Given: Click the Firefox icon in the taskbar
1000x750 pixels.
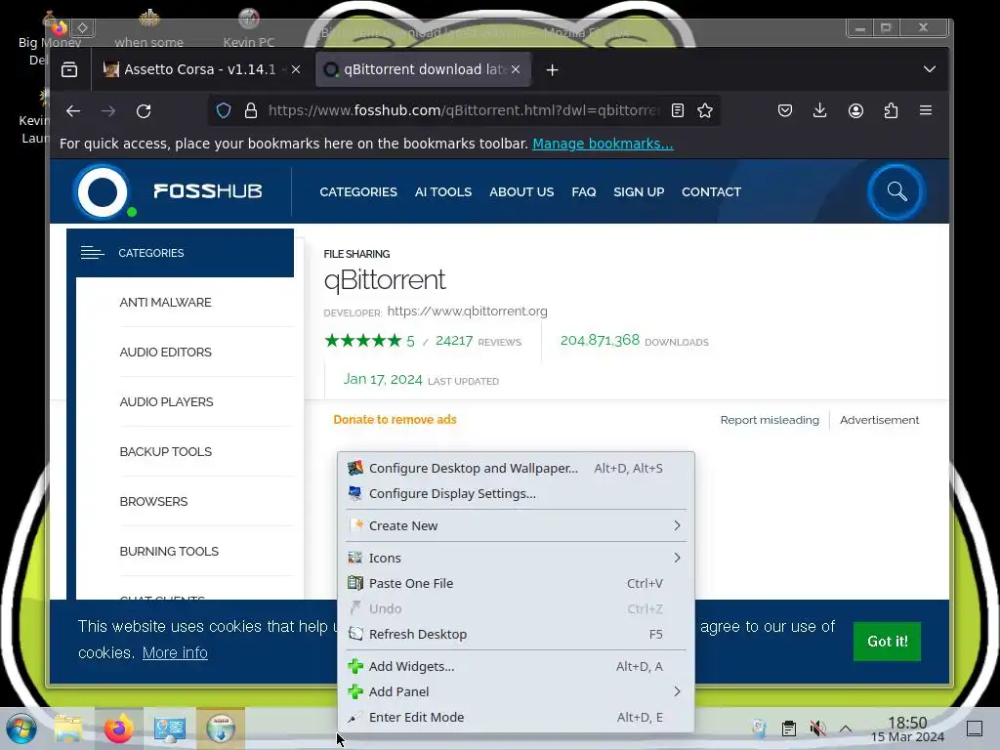Looking at the screenshot, I should pos(118,729).
